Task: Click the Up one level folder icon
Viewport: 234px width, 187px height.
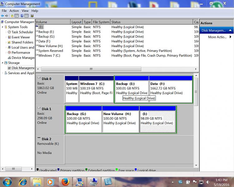Action: tap(12, 16)
